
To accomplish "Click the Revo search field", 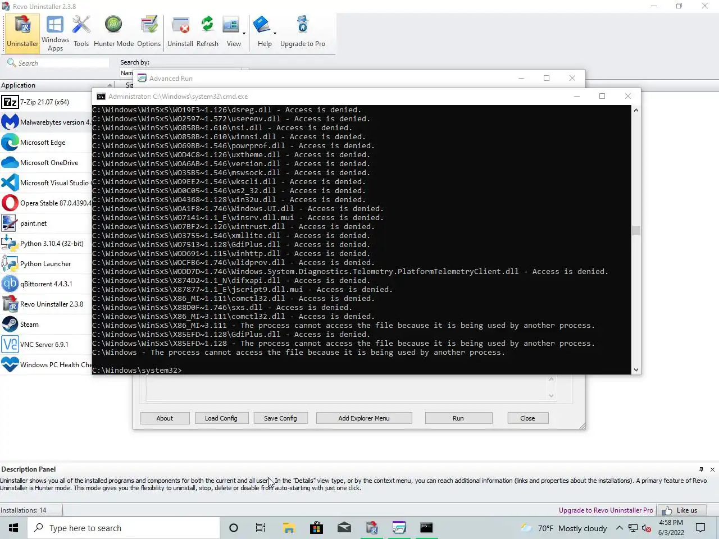I will (57, 63).
